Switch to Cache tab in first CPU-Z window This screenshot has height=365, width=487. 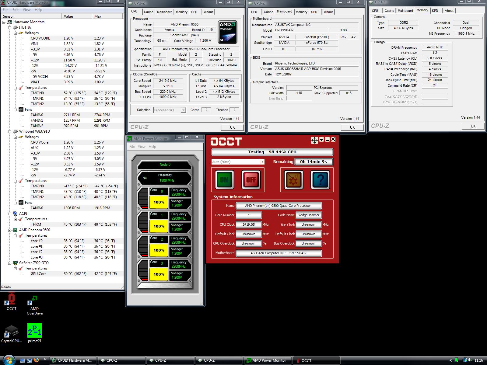pyautogui.click(x=149, y=12)
